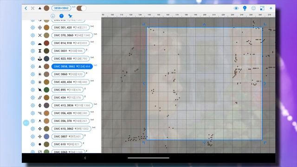Open the 3858+3862 thread pill
This screenshot has height=167, width=297.
click(61, 8)
